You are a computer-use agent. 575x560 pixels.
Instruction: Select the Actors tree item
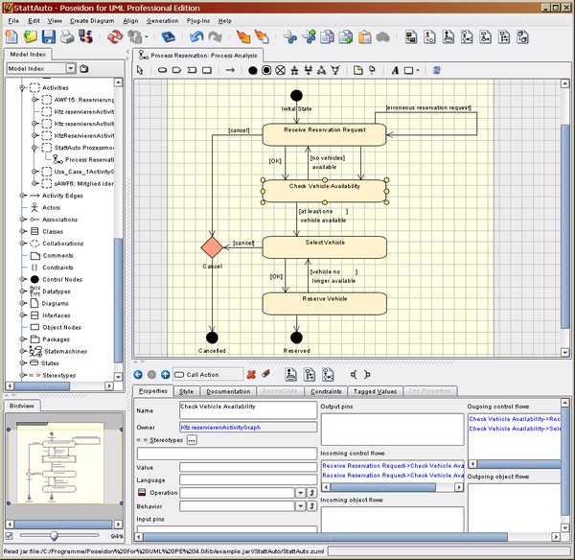coord(51,208)
